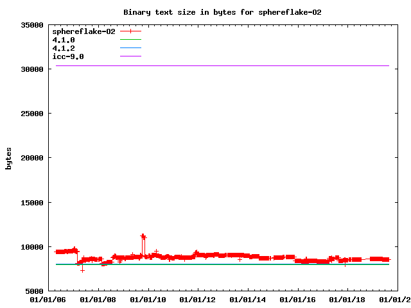
Task: Click the lowest red data point below the green line
Action: coord(82,270)
